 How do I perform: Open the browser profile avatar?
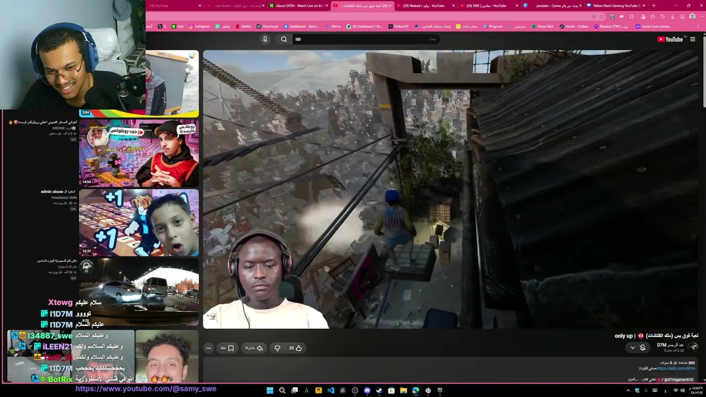coord(692,17)
